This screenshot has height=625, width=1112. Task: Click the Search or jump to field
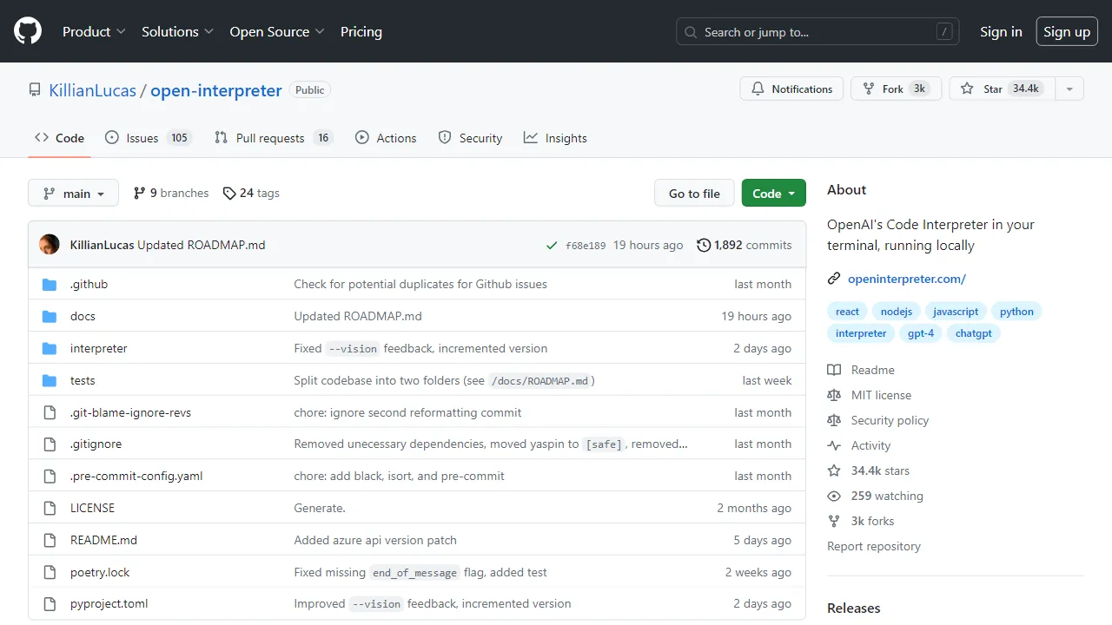click(x=817, y=31)
